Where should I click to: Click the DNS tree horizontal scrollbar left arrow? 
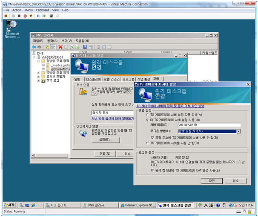click(33, 155)
